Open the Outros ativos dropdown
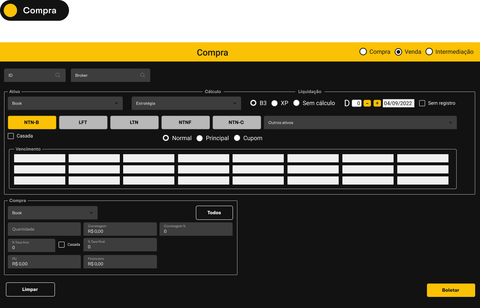The image size is (480, 308). coord(360,123)
